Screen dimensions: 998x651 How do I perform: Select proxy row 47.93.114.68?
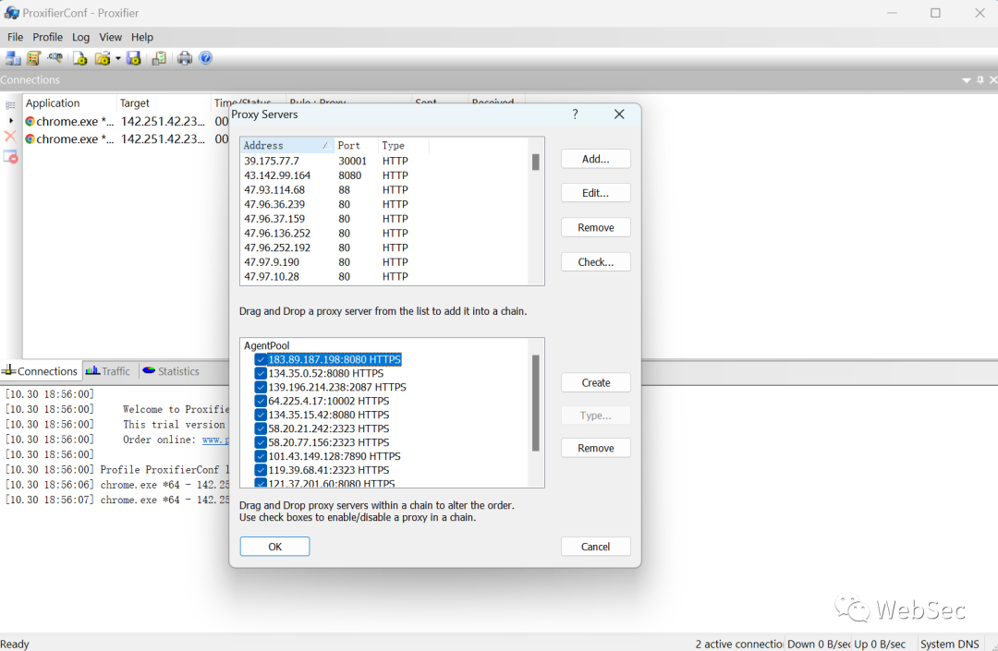click(383, 190)
